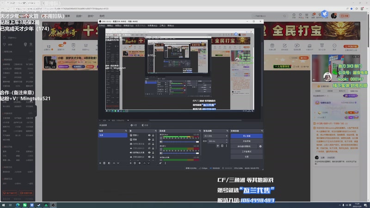
Task: Expand 游戏 menu in Huya navigation
Action: (x=91, y=16)
